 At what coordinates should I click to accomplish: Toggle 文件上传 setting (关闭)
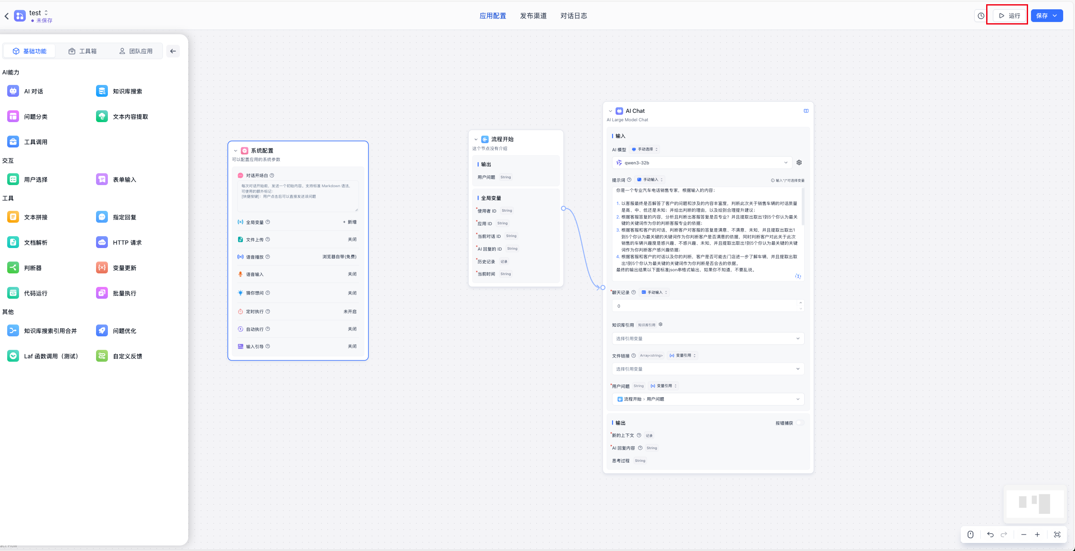(352, 240)
